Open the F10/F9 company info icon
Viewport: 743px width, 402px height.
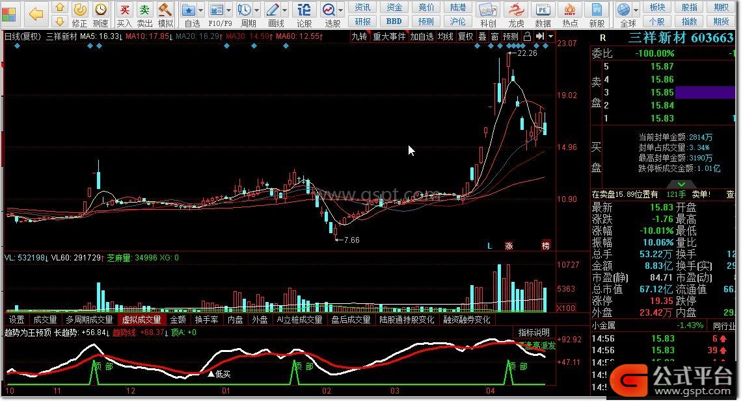217,10
